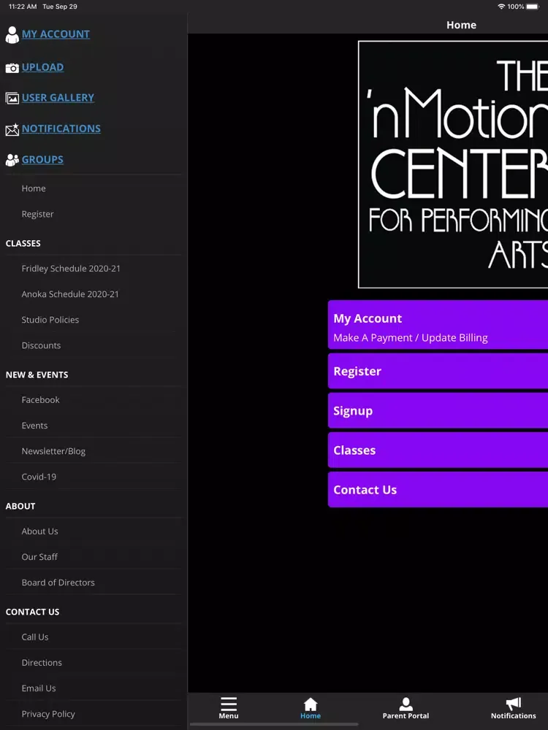Open the GROUPS link
The image size is (548, 730).
tap(42, 159)
